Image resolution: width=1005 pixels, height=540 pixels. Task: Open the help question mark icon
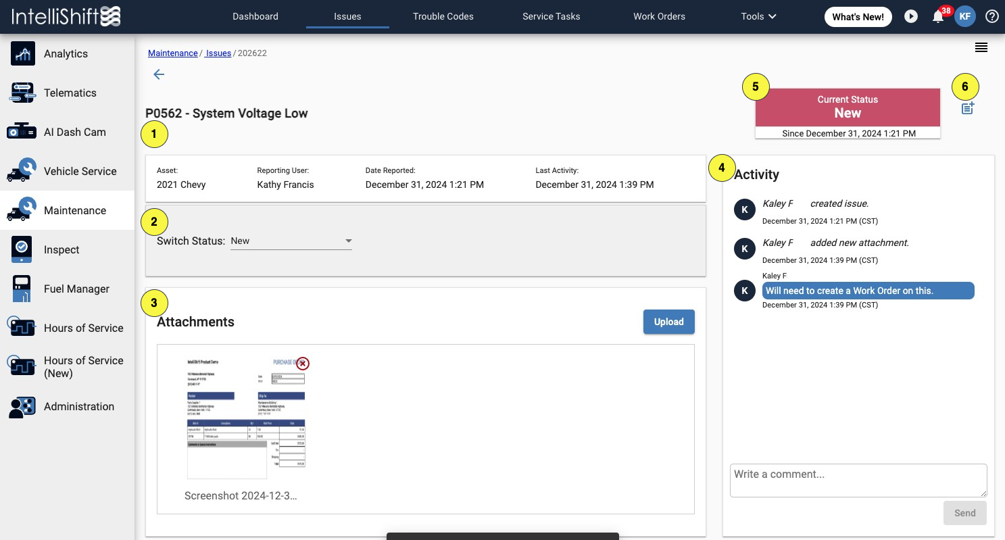(x=992, y=16)
